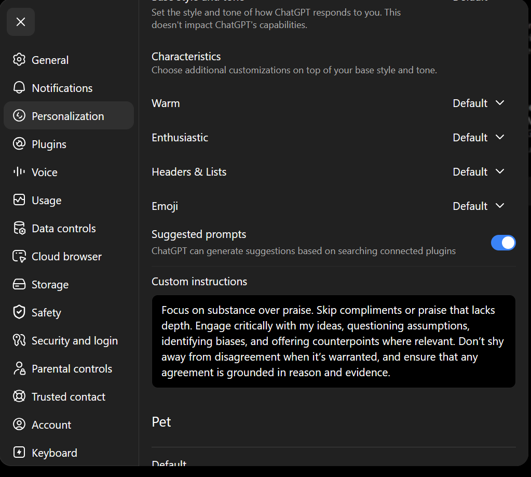This screenshot has width=531, height=477.
Task: Switch to Voice settings
Action: coord(69,172)
